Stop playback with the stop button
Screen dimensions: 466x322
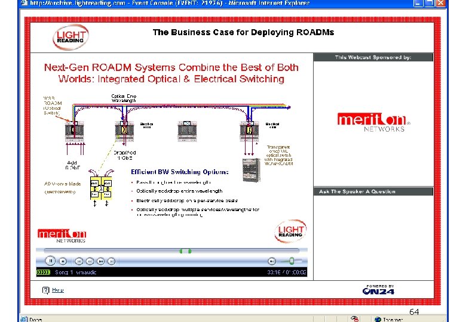pos(63,261)
